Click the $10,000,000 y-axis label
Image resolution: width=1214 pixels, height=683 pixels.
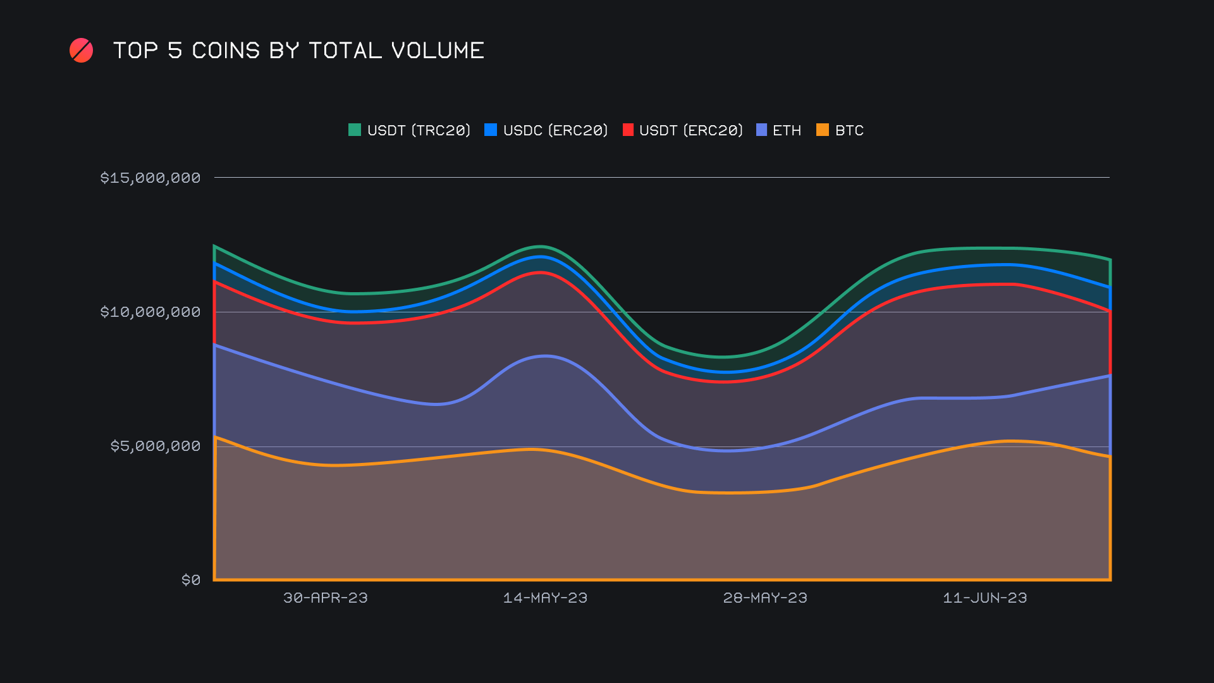click(x=150, y=312)
